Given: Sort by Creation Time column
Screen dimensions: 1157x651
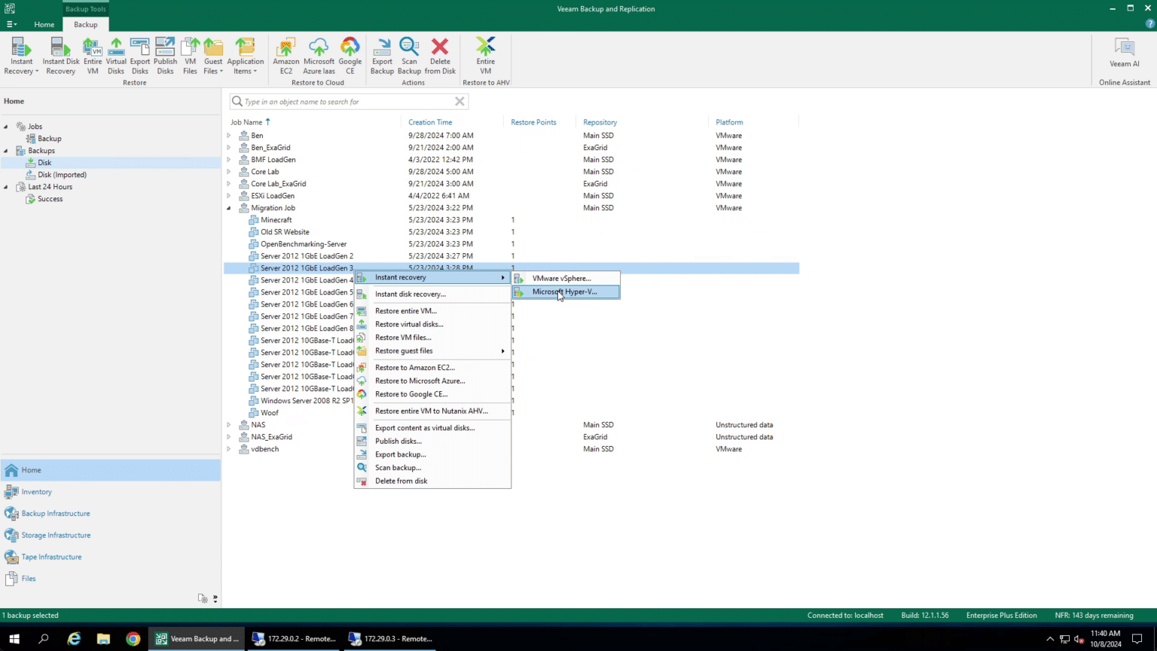Looking at the screenshot, I should pyautogui.click(x=430, y=122).
